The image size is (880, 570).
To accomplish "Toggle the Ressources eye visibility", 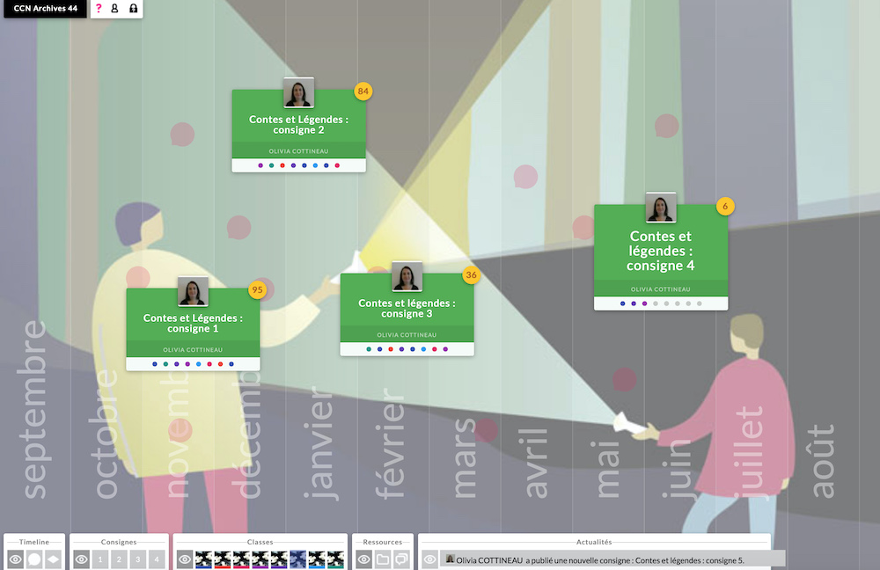I will [x=364, y=559].
